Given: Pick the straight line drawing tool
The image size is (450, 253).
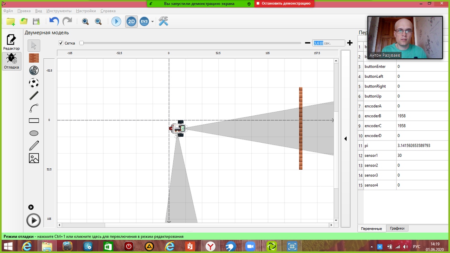Looking at the screenshot, I should point(34,96).
